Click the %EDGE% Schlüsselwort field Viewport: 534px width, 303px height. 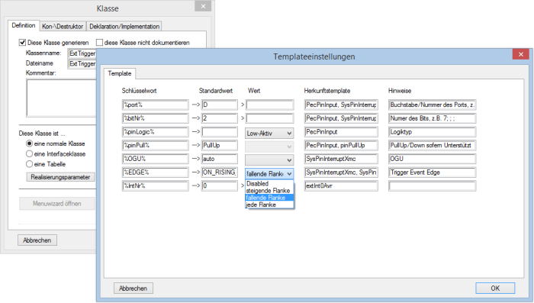coord(156,172)
